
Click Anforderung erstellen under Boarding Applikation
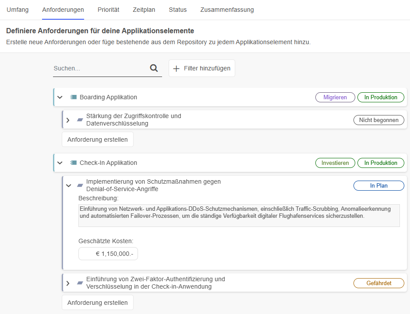tap(97, 139)
